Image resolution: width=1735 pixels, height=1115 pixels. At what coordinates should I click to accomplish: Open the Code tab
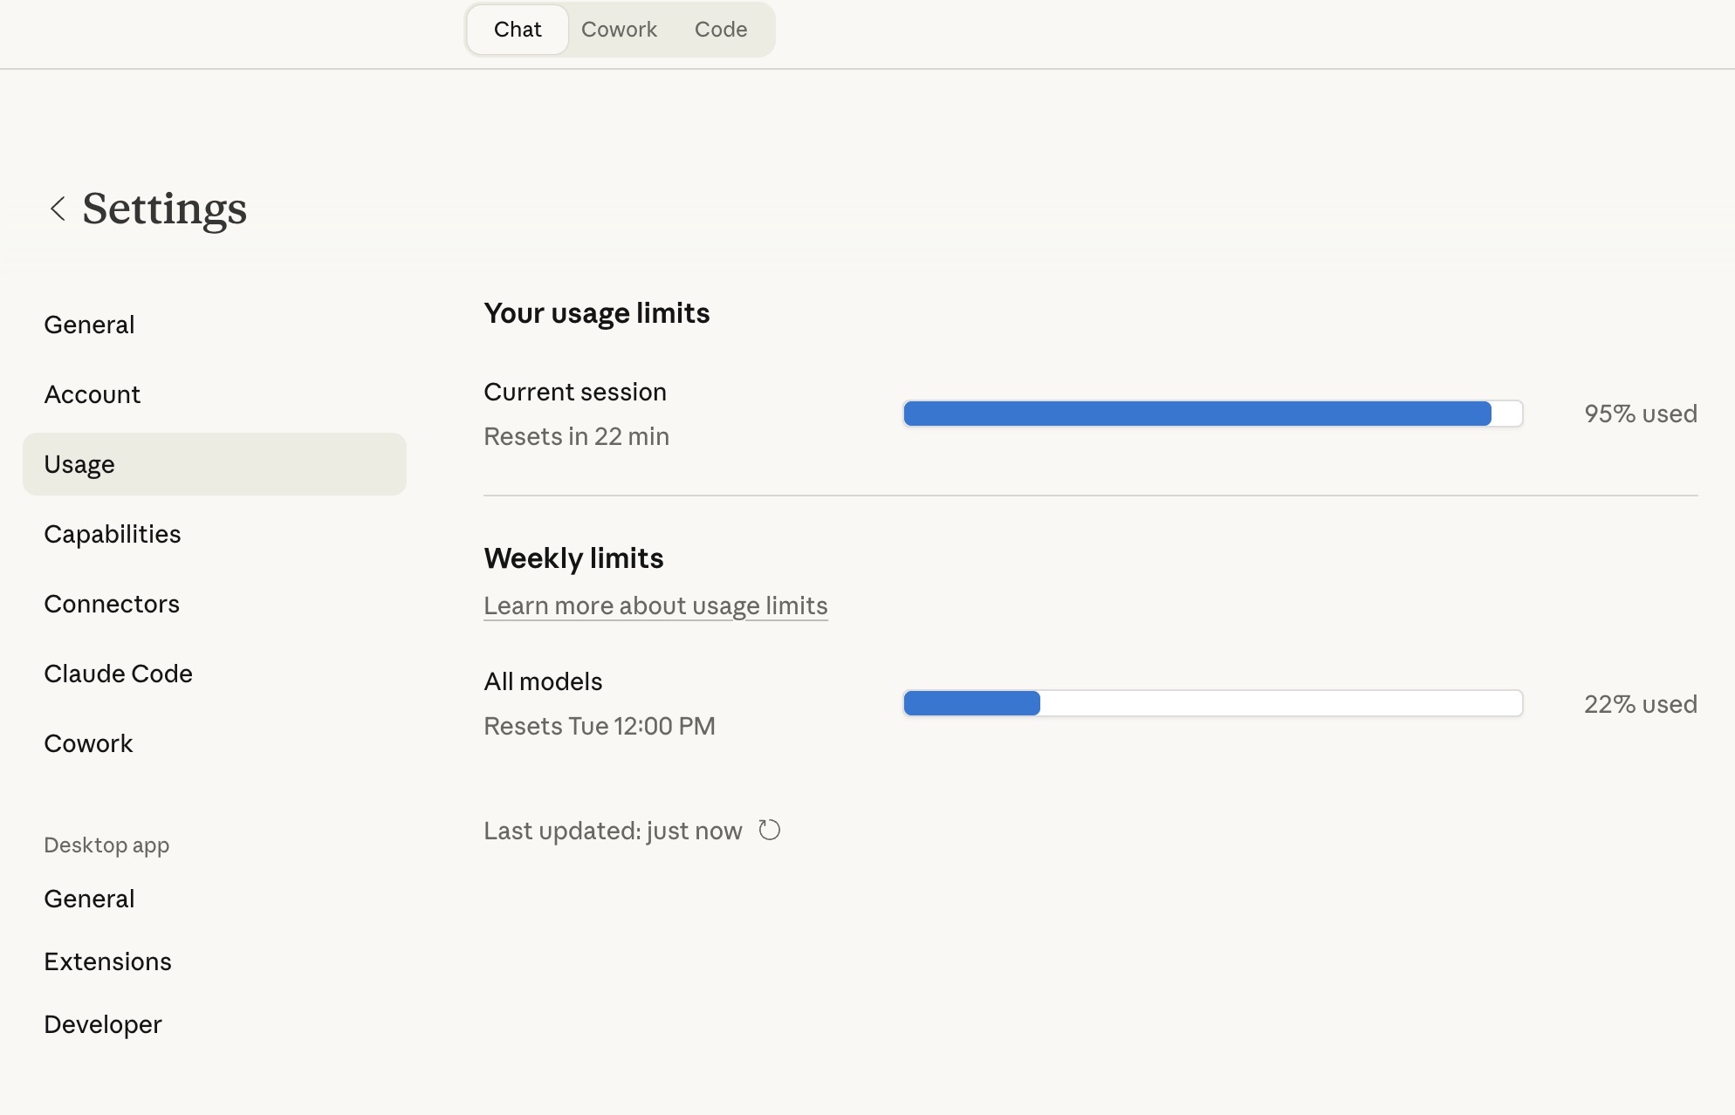(x=721, y=30)
